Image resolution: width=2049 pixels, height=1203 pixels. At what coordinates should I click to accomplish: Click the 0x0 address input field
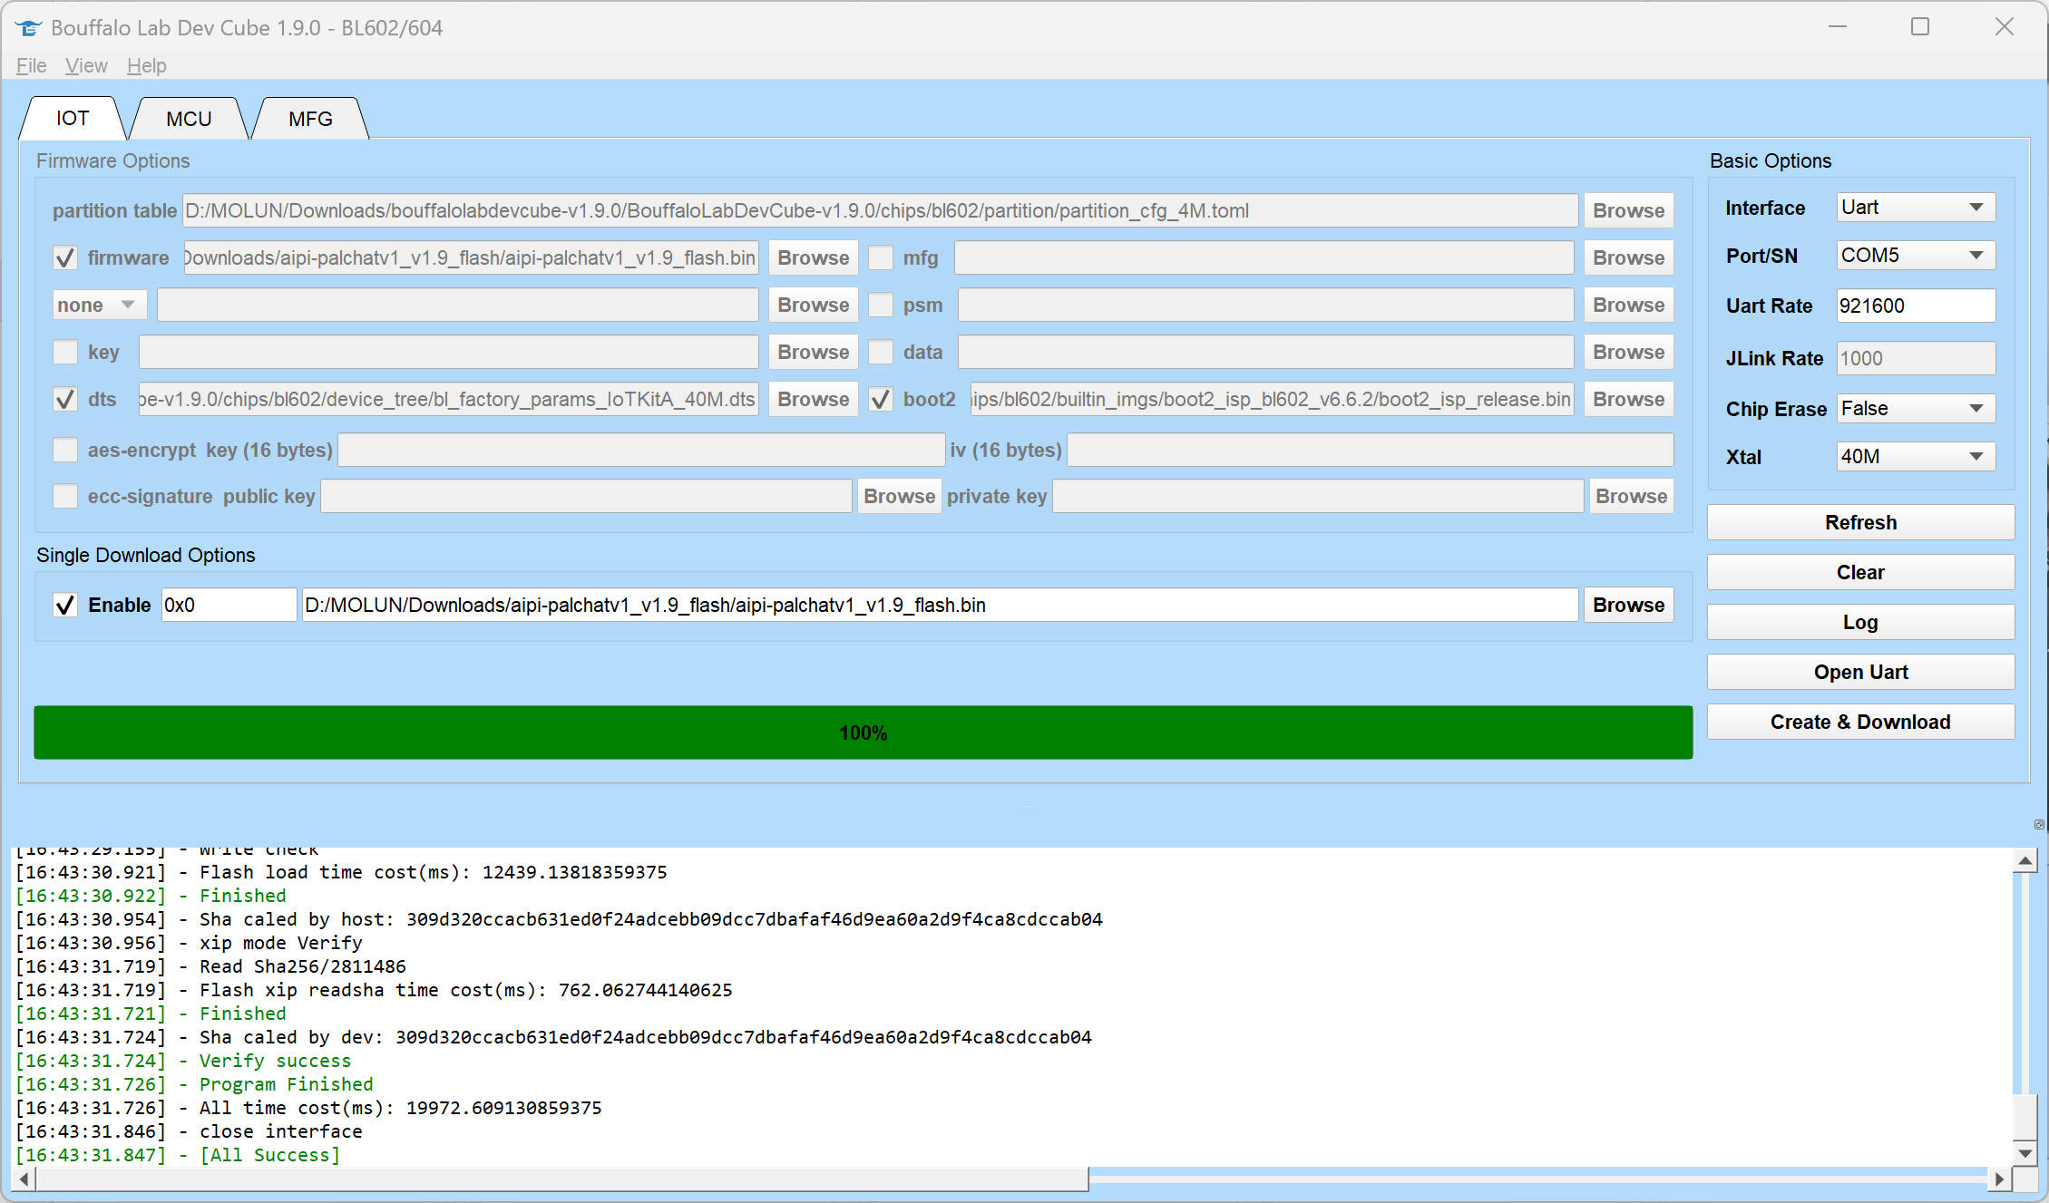229,605
